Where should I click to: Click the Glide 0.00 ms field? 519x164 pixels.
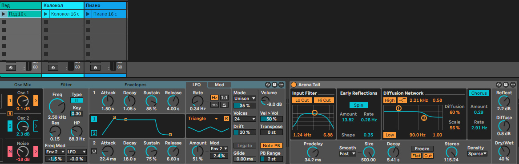[245, 159]
